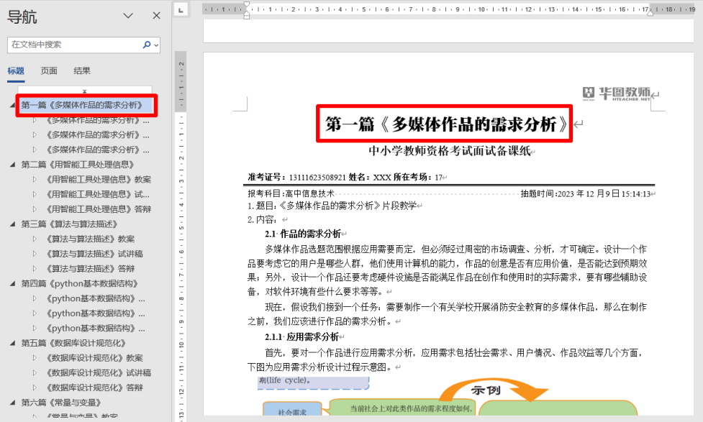703x422 pixels.
Task: Expand the 《算法与算法描述》教案 subheading
Action: coord(34,239)
